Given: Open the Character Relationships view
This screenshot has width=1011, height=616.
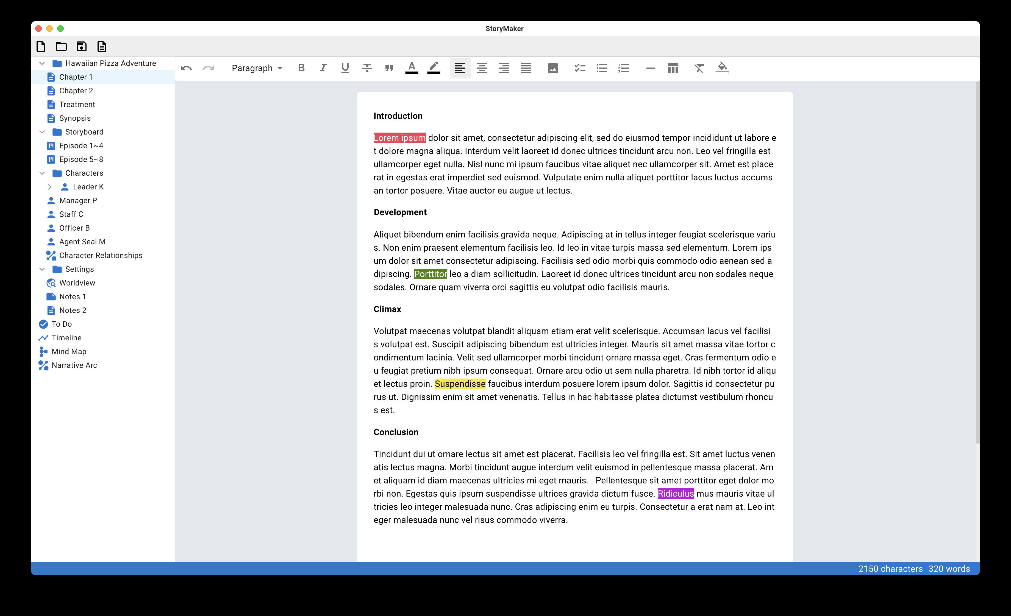Looking at the screenshot, I should click(x=101, y=255).
